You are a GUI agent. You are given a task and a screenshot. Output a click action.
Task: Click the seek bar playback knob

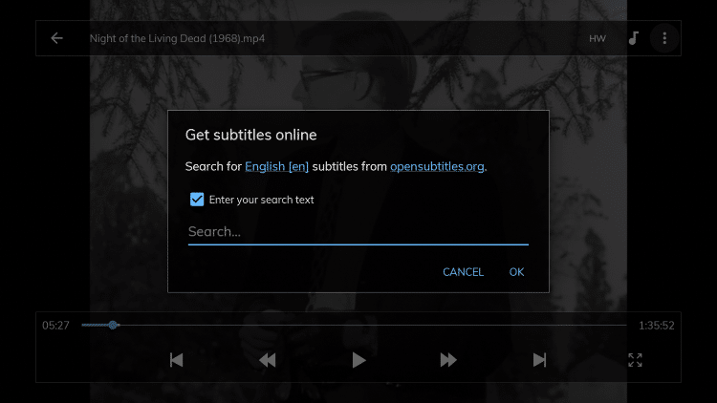click(x=113, y=325)
